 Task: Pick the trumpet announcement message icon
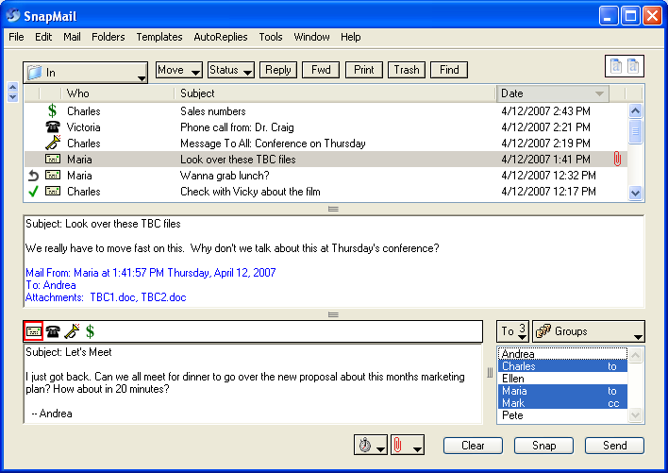(x=71, y=331)
